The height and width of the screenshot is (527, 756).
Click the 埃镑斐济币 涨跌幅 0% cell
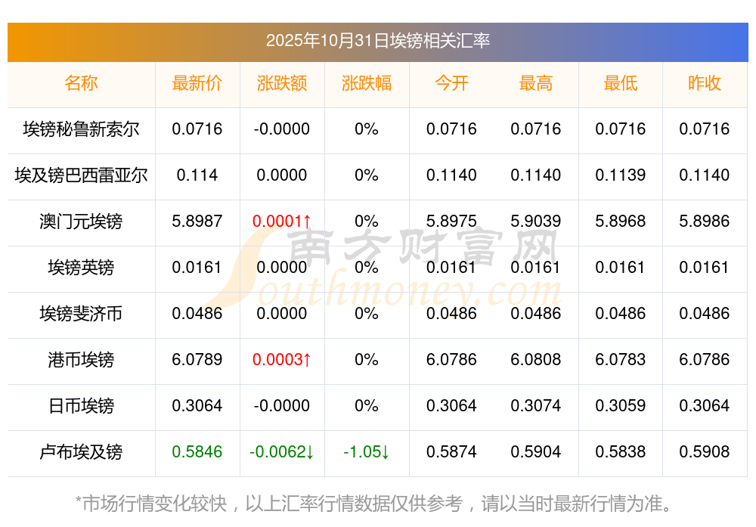pos(367,314)
